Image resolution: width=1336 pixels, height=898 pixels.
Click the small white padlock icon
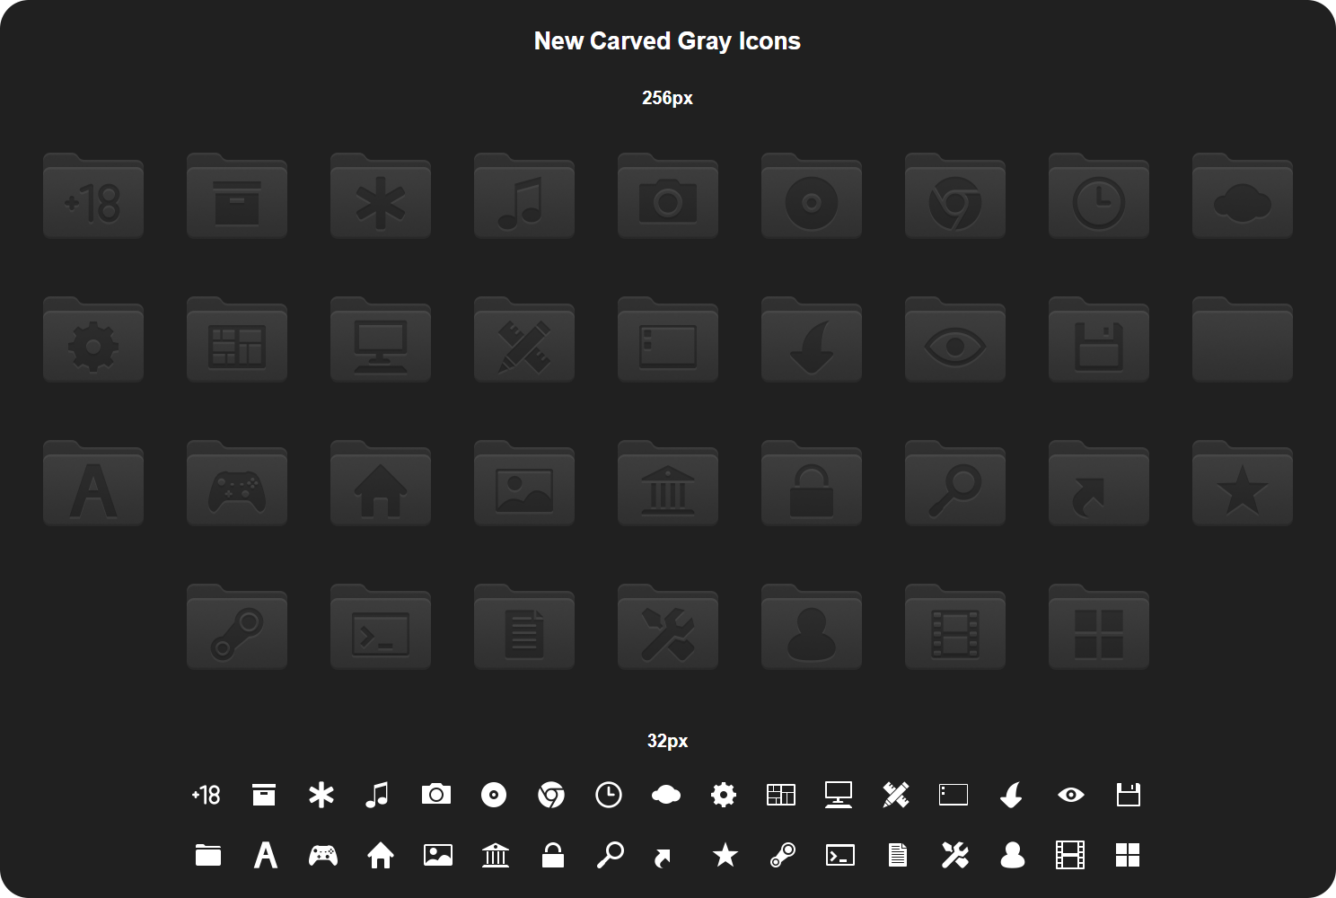(553, 855)
